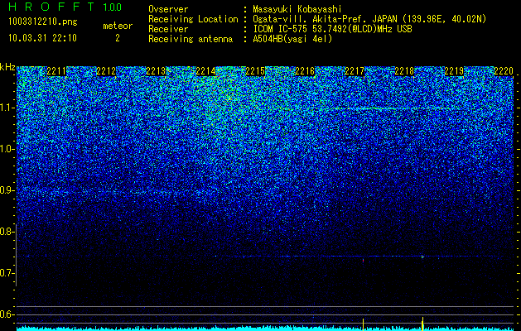Click the 0.9 frequency axis label
Screen dimensions: 521x331
tap(6, 190)
